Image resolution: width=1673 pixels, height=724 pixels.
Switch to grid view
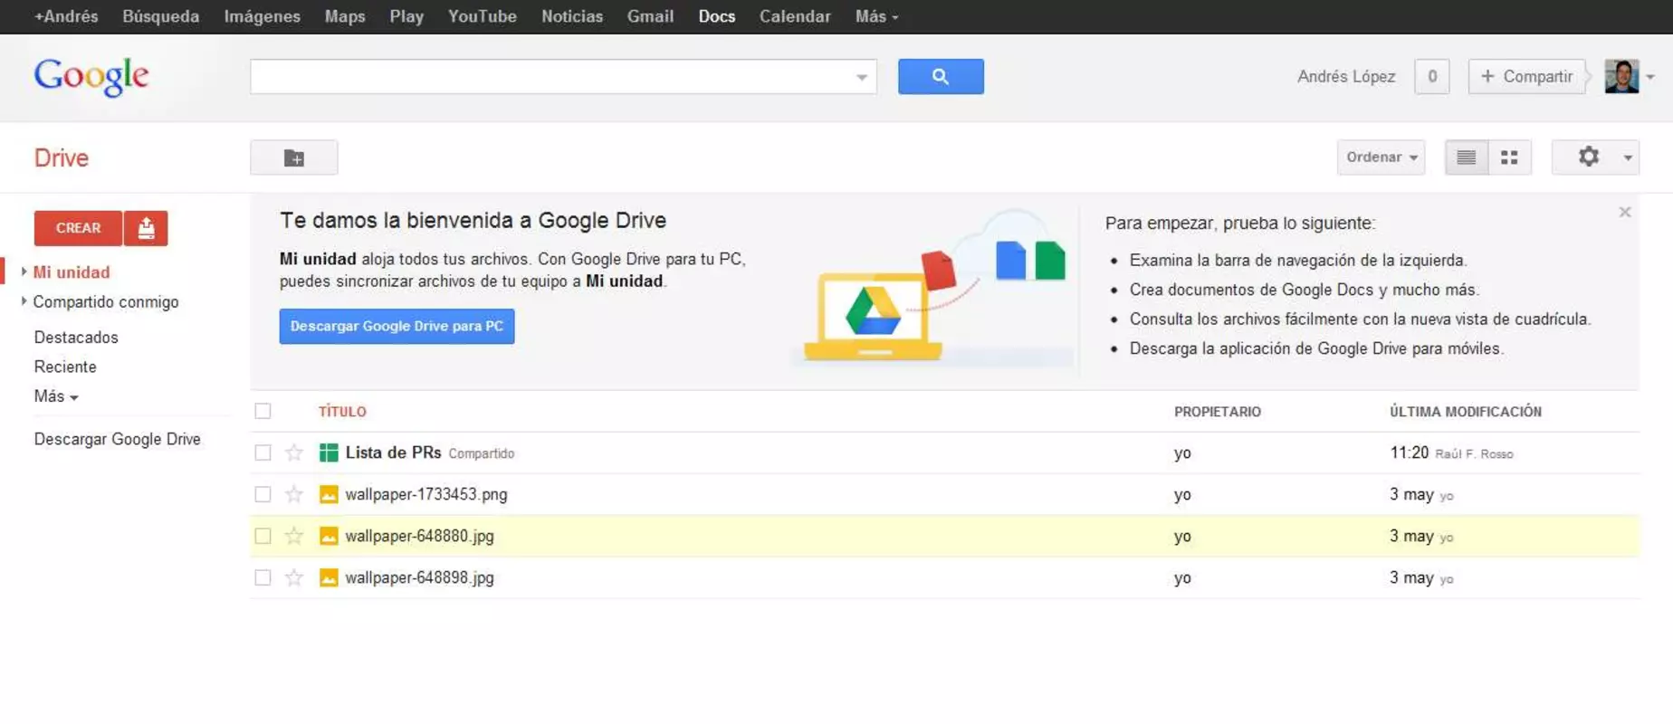click(1509, 157)
